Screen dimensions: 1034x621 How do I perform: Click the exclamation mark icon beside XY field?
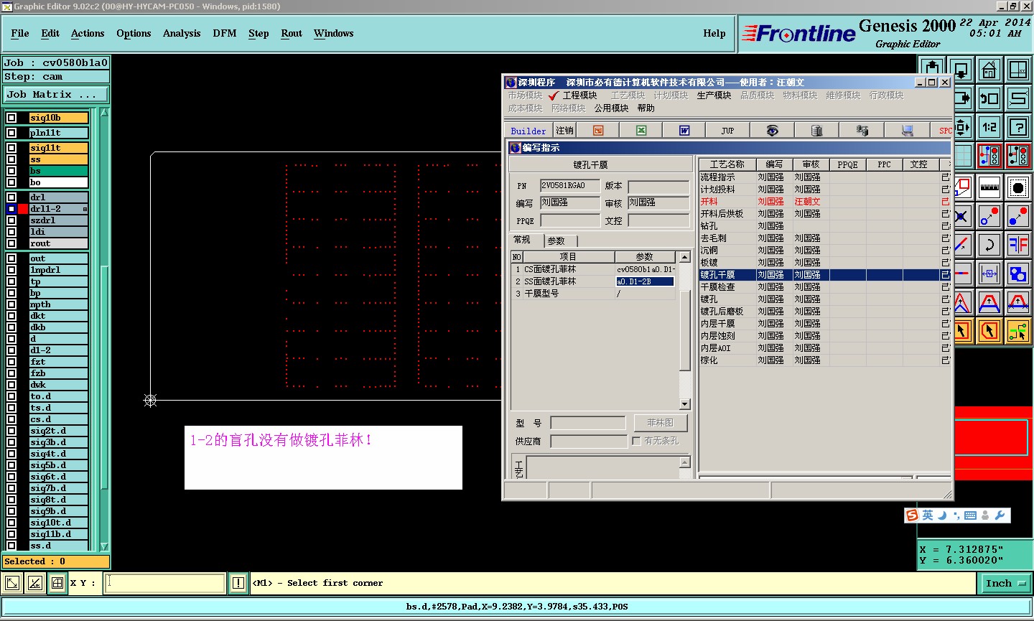(238, 583)
